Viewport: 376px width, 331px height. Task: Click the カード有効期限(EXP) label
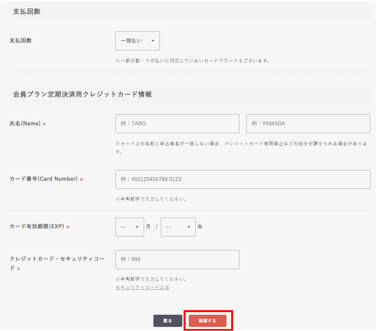pyautogui.click(x=37, y=227)
